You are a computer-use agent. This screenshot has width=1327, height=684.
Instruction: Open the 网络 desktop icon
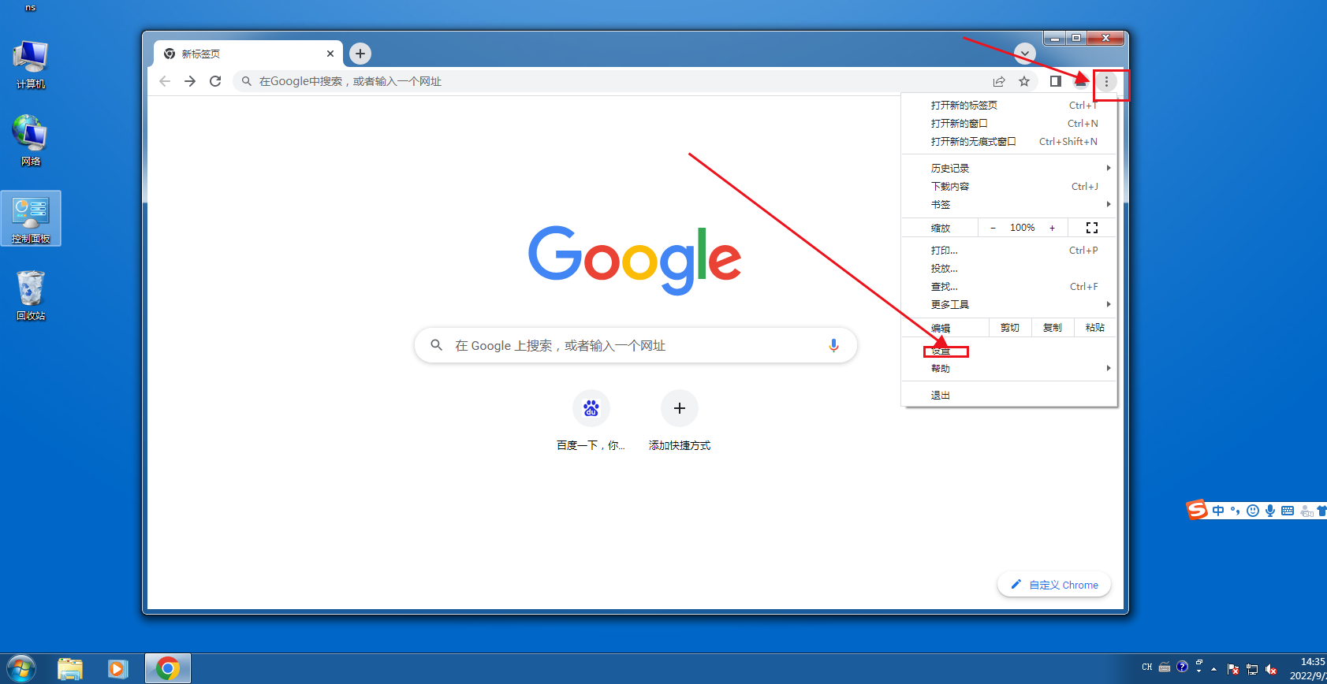coord(31,140)
